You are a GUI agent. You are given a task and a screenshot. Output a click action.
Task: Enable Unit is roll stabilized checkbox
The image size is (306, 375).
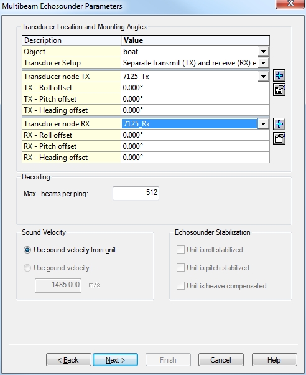pyautogui.click(x=180, y=250)
